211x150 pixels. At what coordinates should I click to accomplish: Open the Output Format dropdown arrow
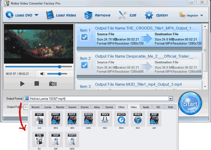171,99
